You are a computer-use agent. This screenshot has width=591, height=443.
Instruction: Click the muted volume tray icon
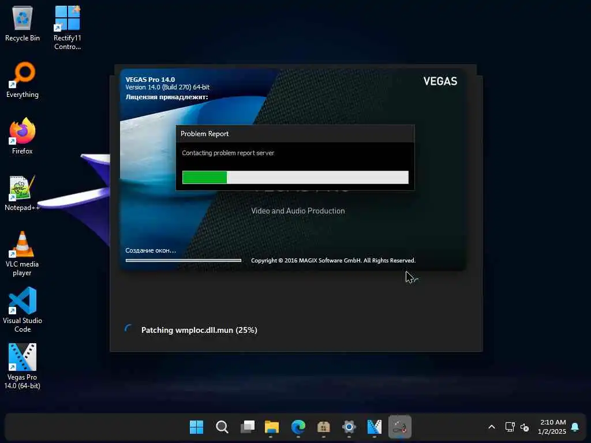524,427
